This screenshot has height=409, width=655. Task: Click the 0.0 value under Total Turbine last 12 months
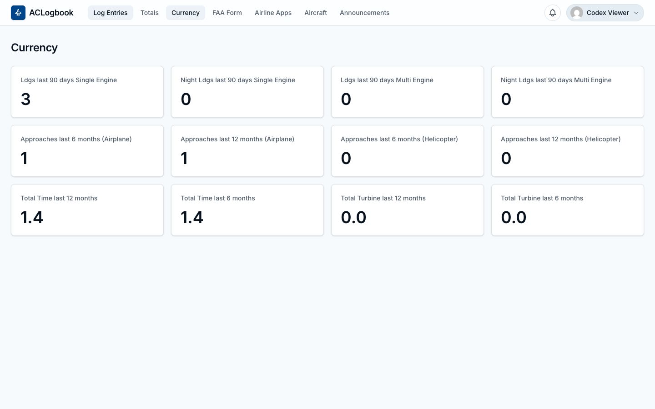[x=353, y=217]
